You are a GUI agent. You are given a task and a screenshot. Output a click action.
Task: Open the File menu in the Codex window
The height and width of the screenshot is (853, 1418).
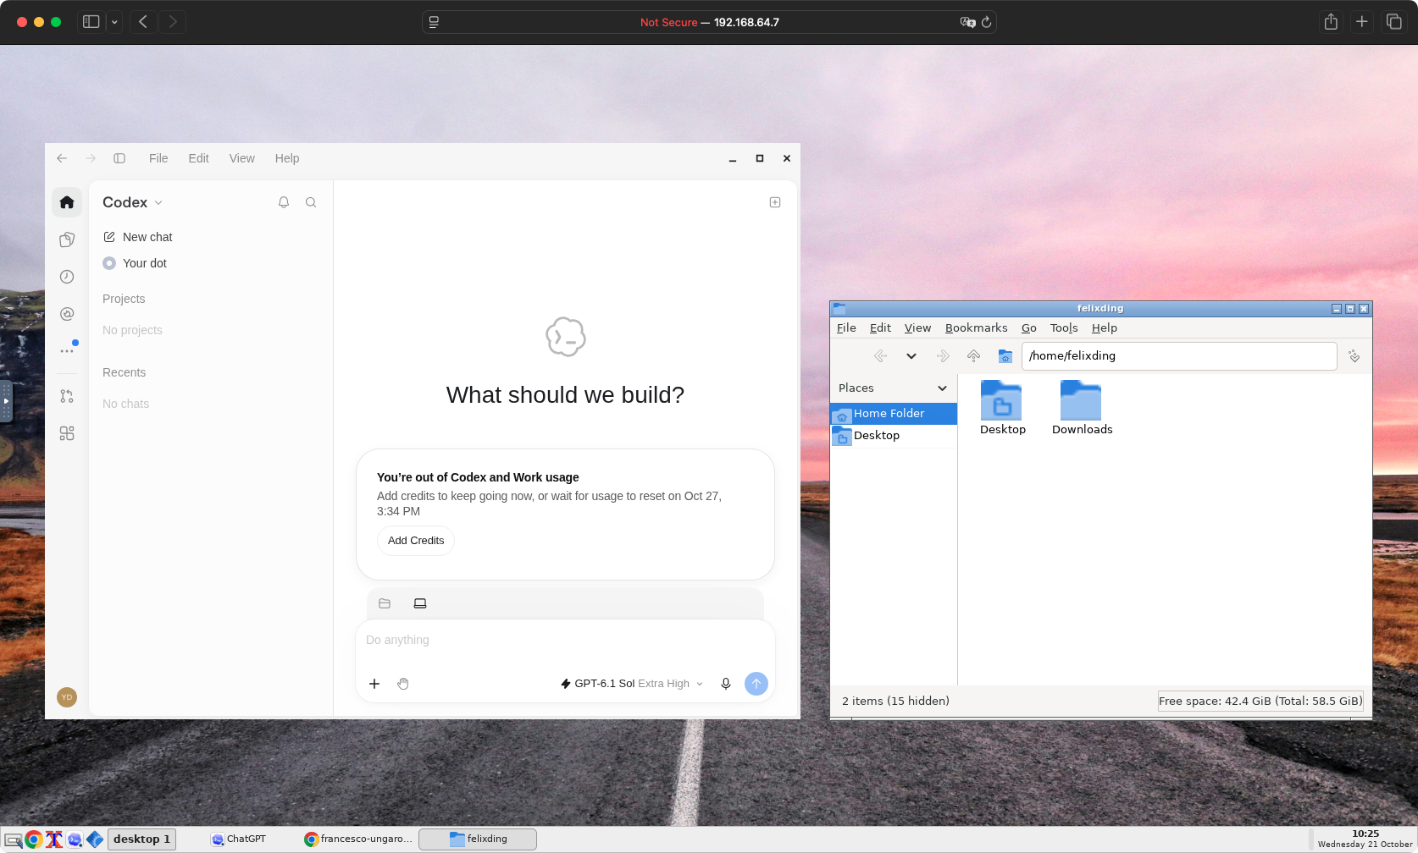tap(158, 158)
